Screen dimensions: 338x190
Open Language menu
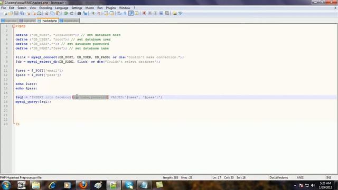(62, 8)
